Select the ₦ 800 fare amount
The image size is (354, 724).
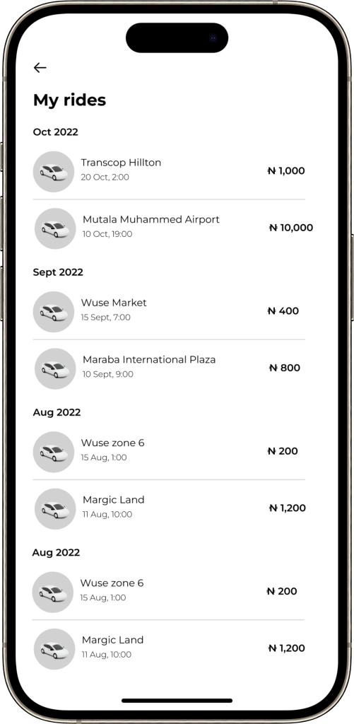285,368
